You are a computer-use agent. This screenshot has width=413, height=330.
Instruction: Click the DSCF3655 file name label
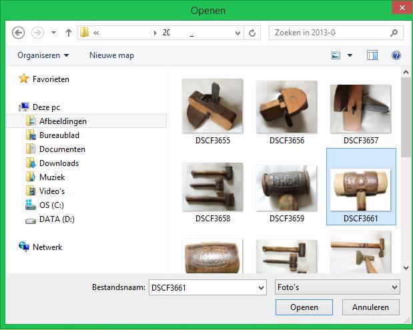(213, 141)
